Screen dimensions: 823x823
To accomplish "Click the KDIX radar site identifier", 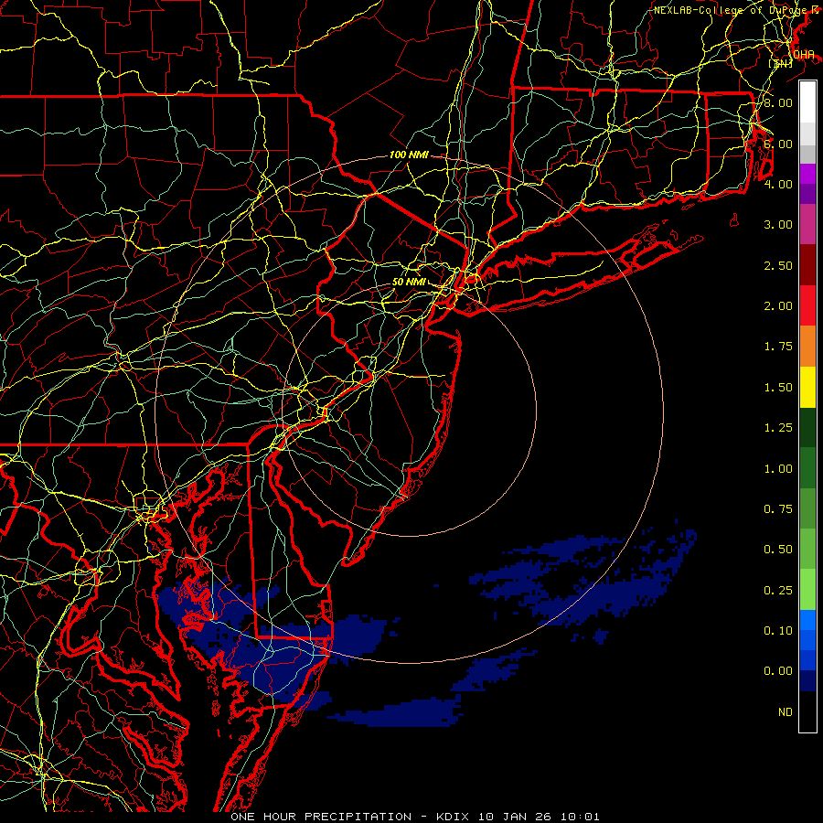I will pyautogui.click(x=454, y=817).
